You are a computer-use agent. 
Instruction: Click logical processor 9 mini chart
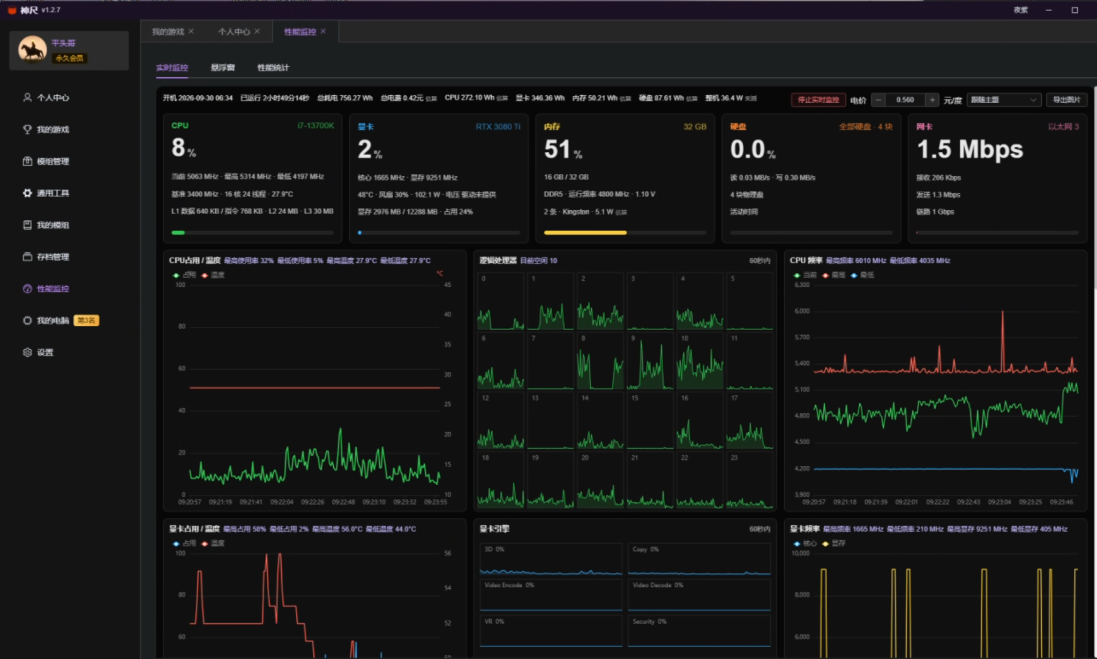coord(650,362)
